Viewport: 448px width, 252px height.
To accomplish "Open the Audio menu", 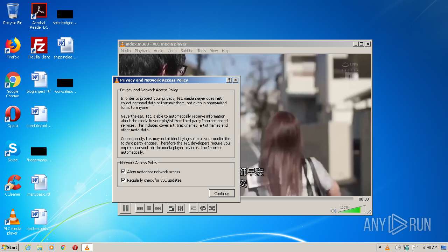I will pos(159,51).
